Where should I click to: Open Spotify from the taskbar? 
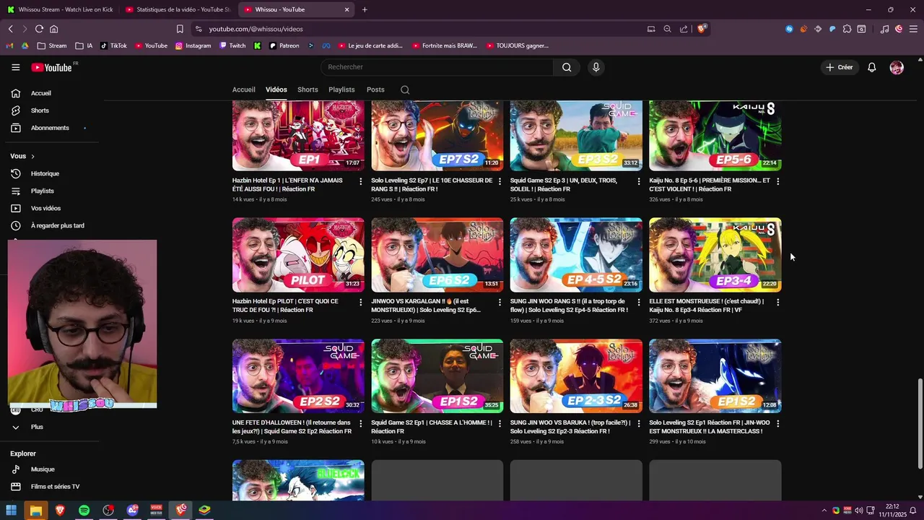[x=84, y=510]
